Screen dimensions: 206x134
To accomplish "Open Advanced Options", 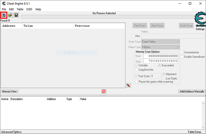I will click(11, 132).
